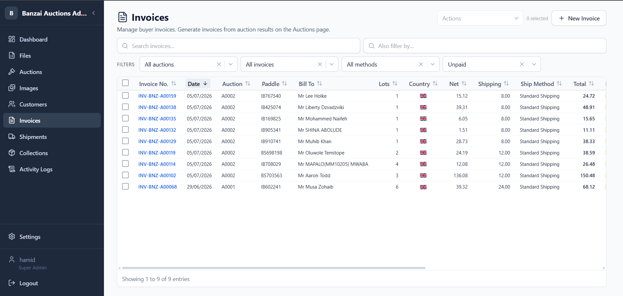Open the Actions dropdown

point(480,18)
